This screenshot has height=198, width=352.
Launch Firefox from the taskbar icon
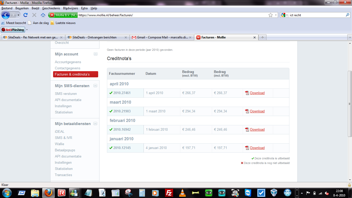48,193
